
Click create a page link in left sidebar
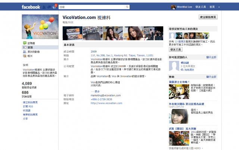click(30, 102)
